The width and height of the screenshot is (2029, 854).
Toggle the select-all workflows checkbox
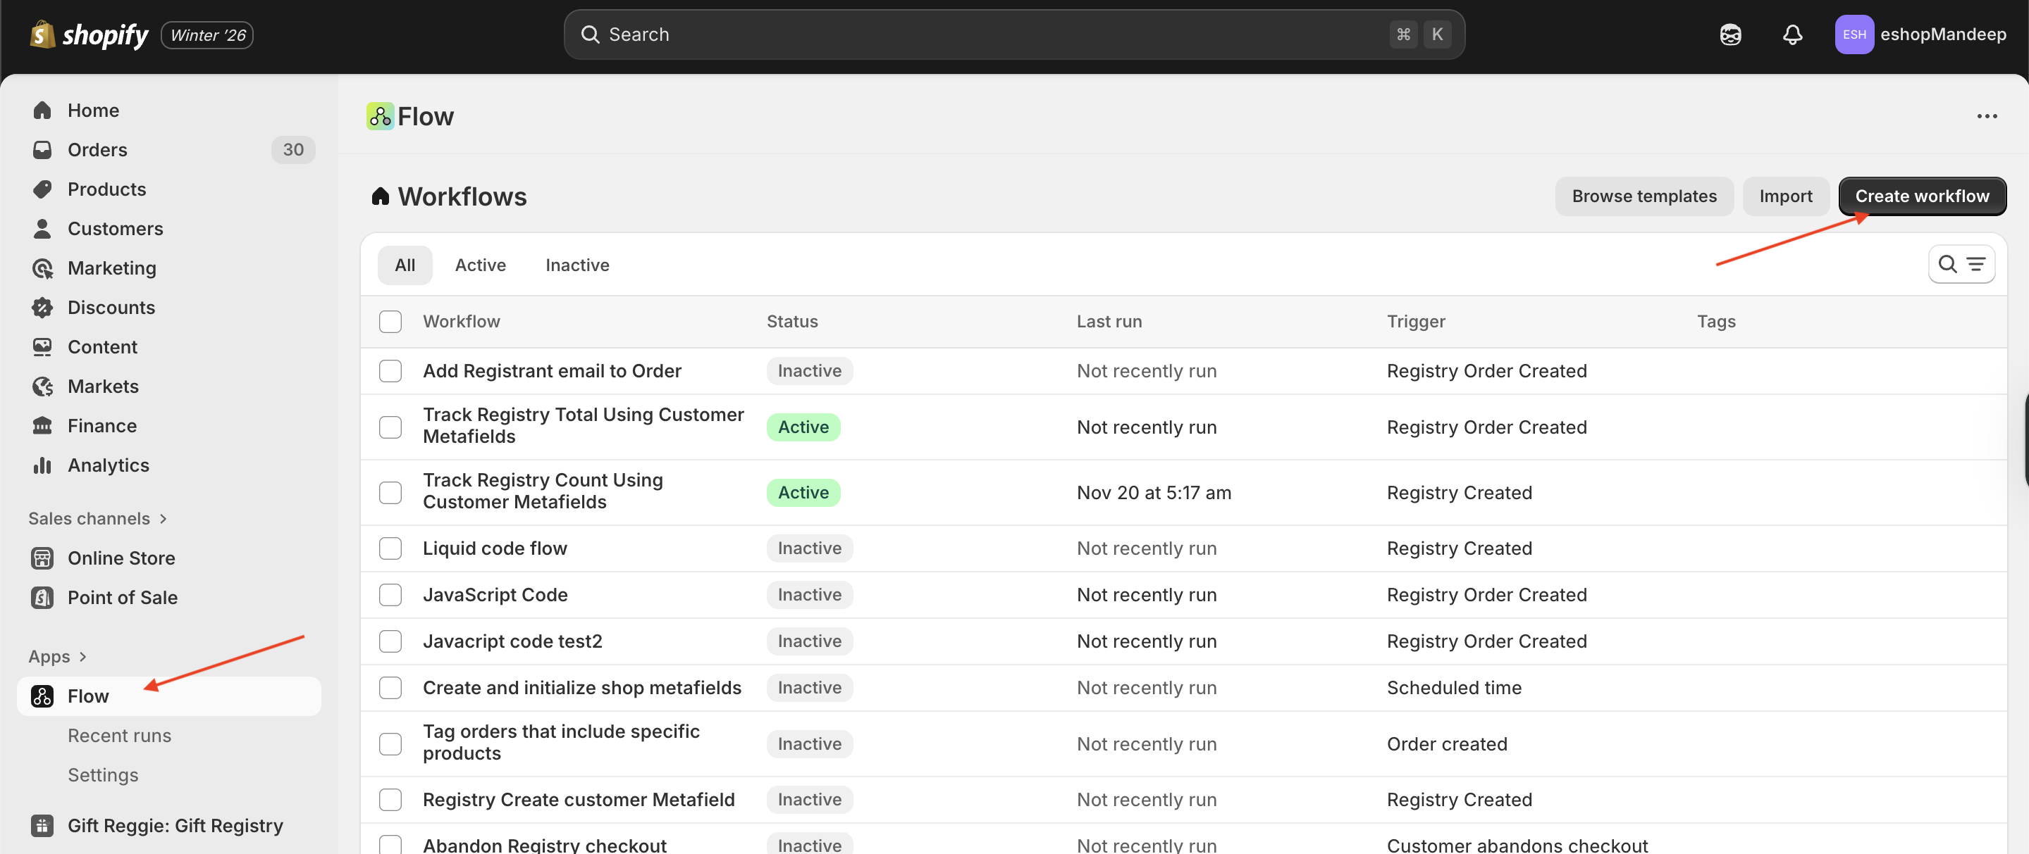pyautogui.click(x=390, y=321)
